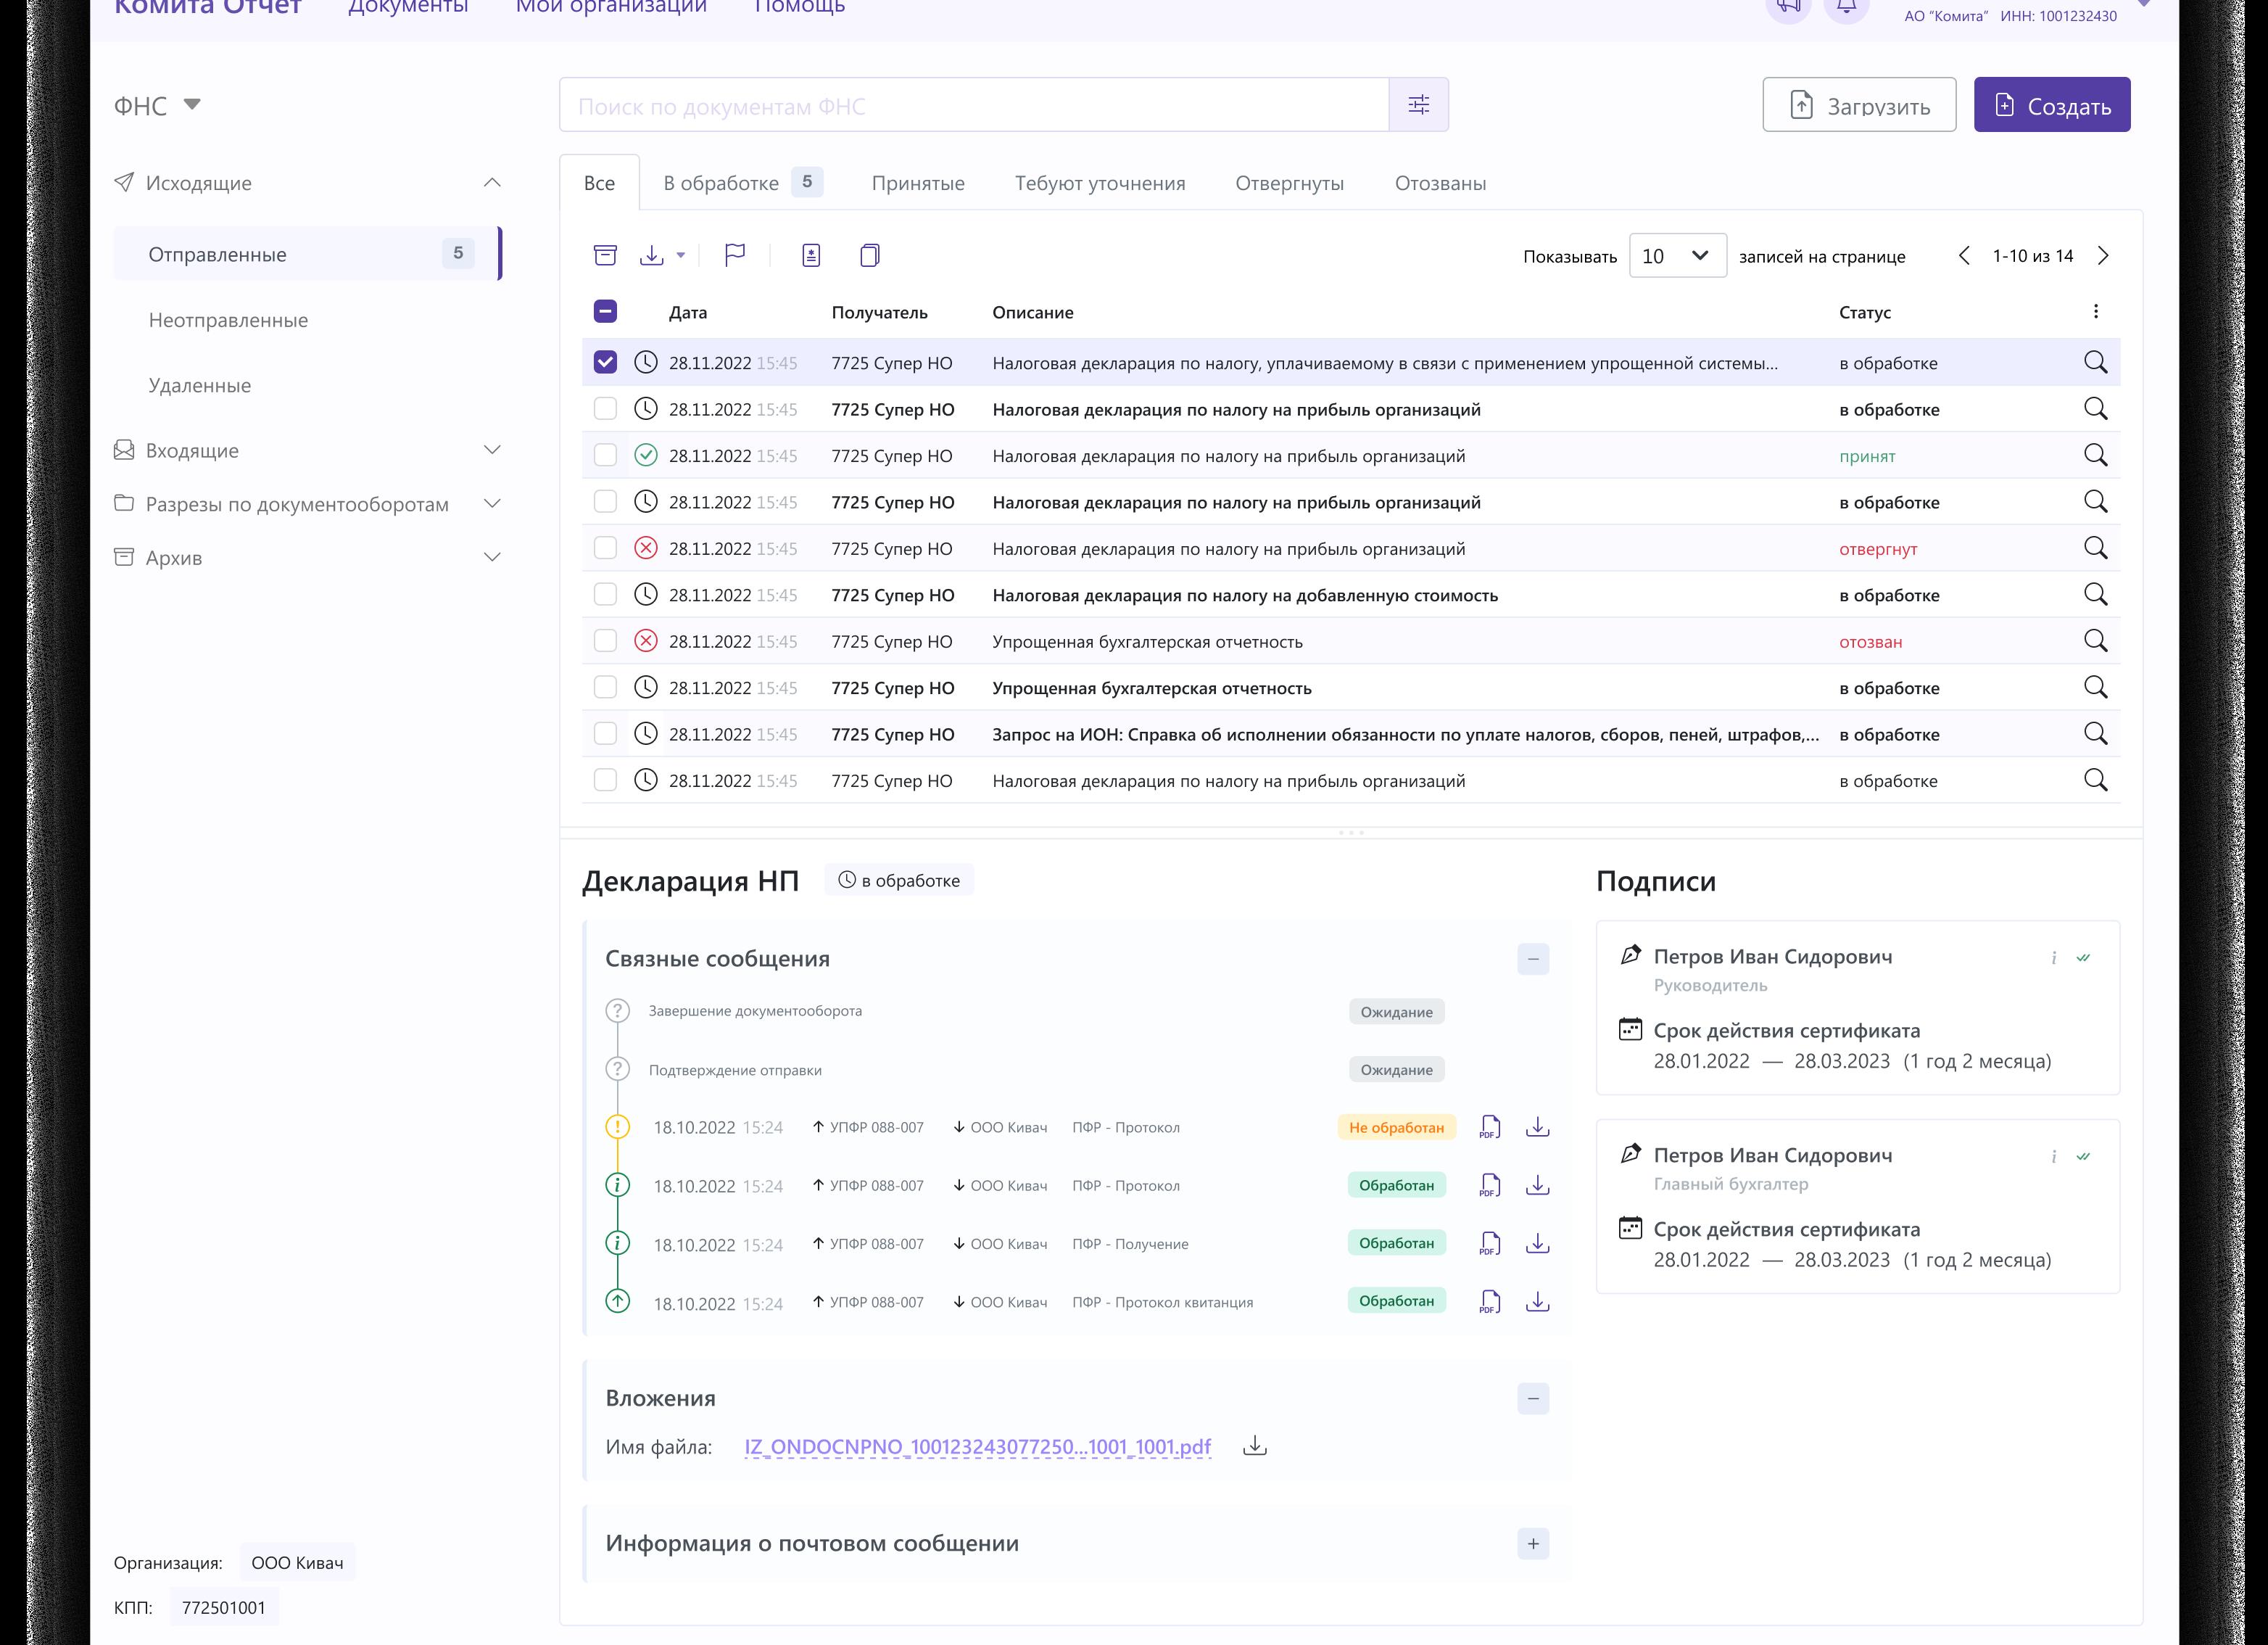2268x1645 pixels.
Task: Click the flag icon in the table toolbar
Action: pyautogui.click(x=735, y=255)
